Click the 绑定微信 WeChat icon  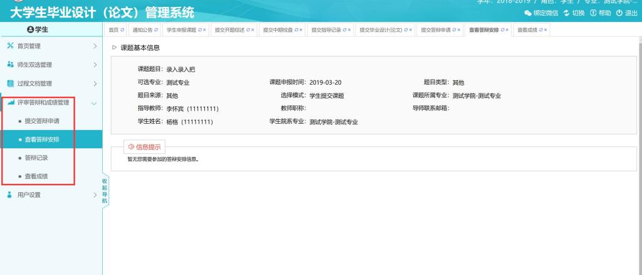[x=529, y=14]
